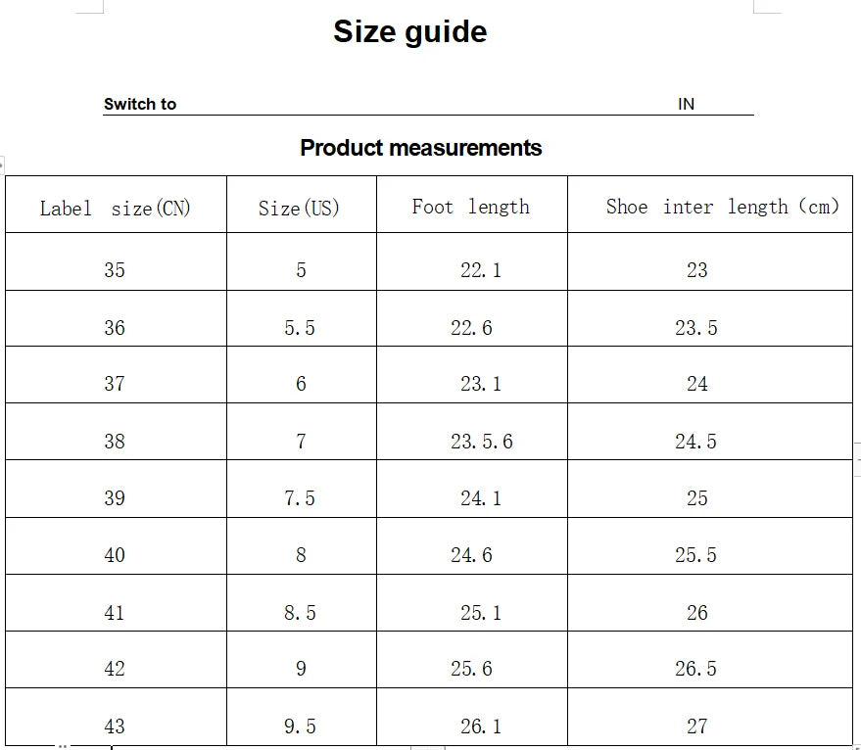The height and width of the screenshot is (750, 861).
Task: Click the IN unit switch link
Action: pyautogui.click(x=686, y=104)
